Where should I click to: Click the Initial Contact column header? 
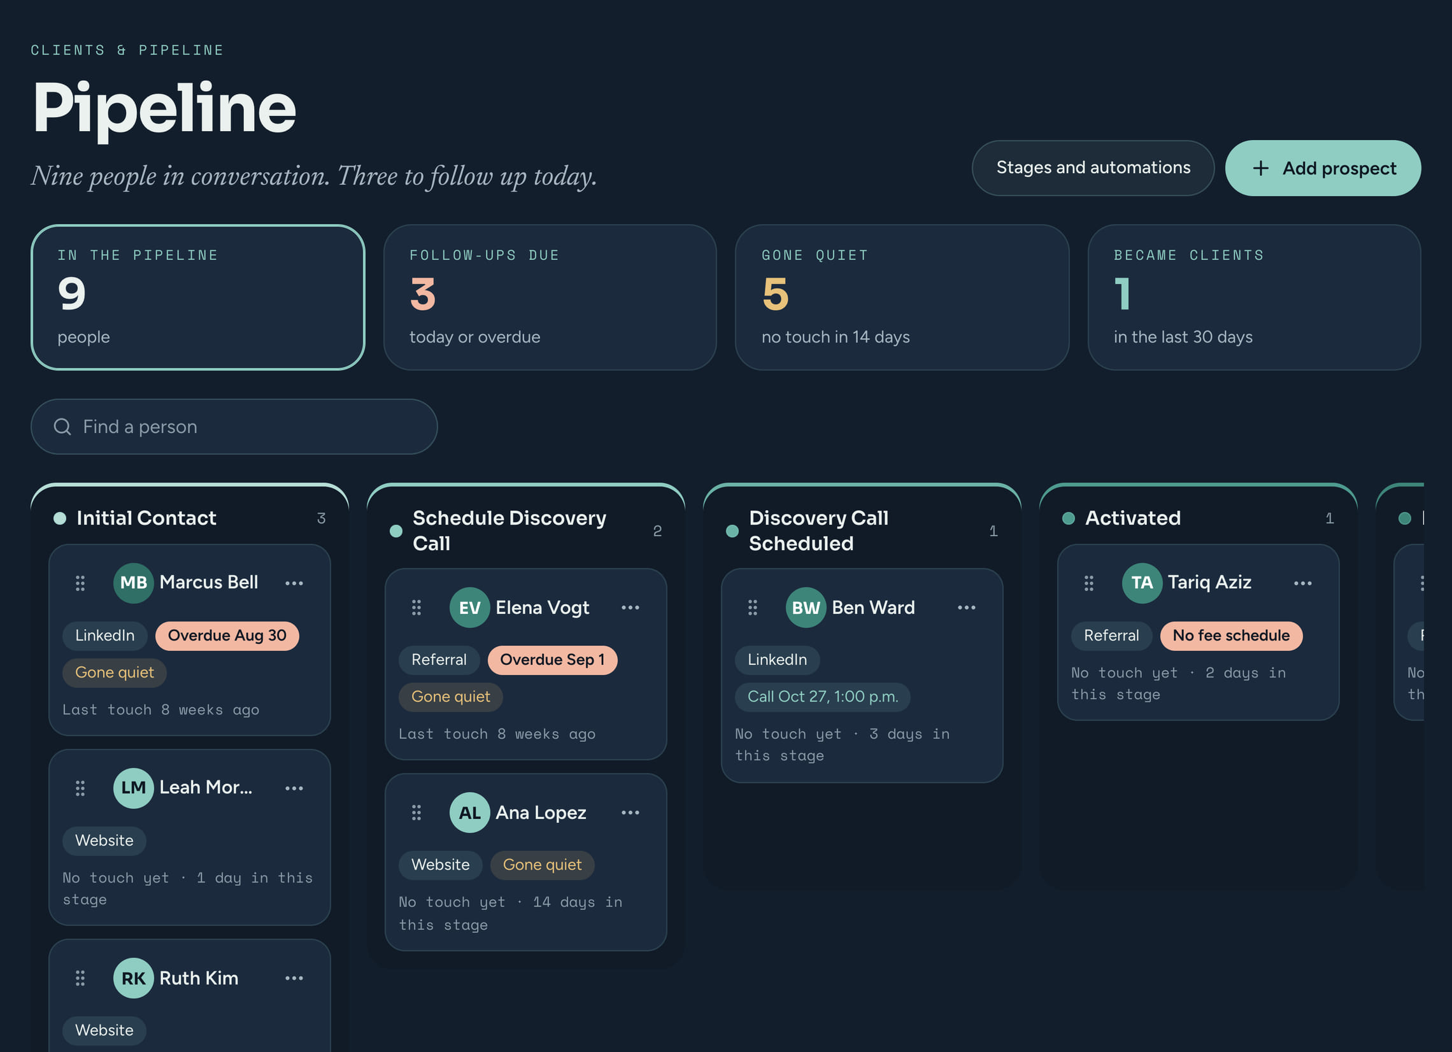click(x=146, y=517)
